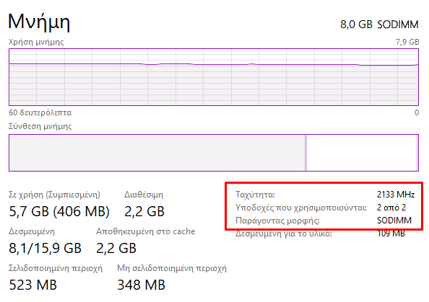
Task: Click the 7,9 GB graph maximum label
Action: 407,42
